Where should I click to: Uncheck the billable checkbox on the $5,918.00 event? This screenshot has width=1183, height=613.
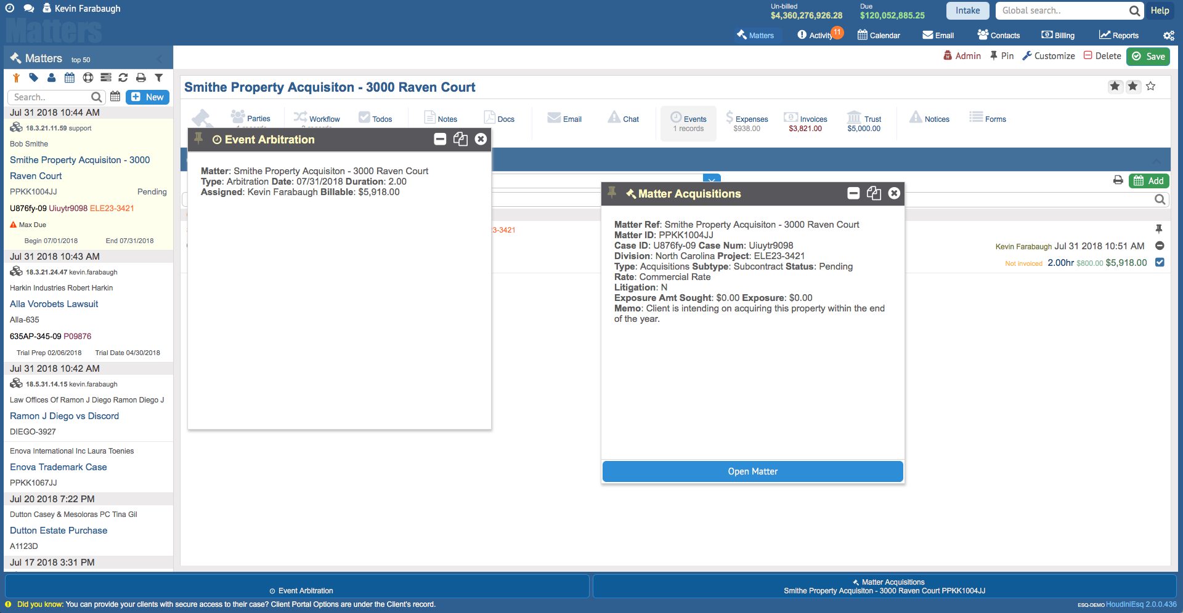tap(1160, 262)
